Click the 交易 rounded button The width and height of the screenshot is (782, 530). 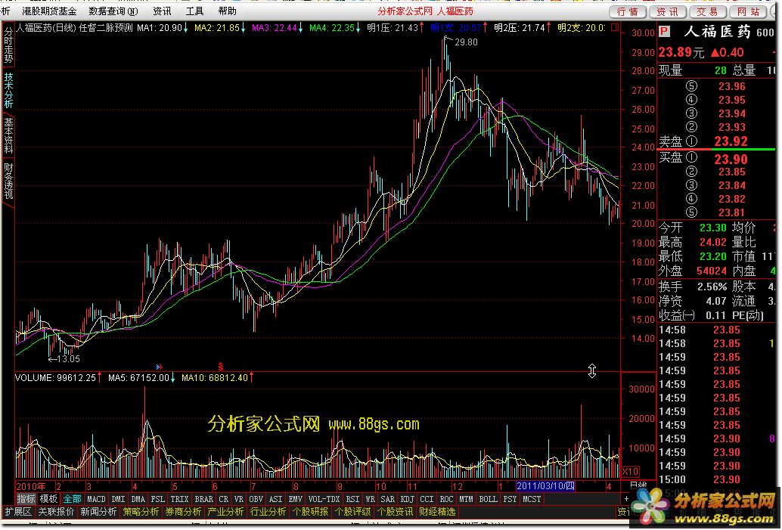(x=708, y=11)
